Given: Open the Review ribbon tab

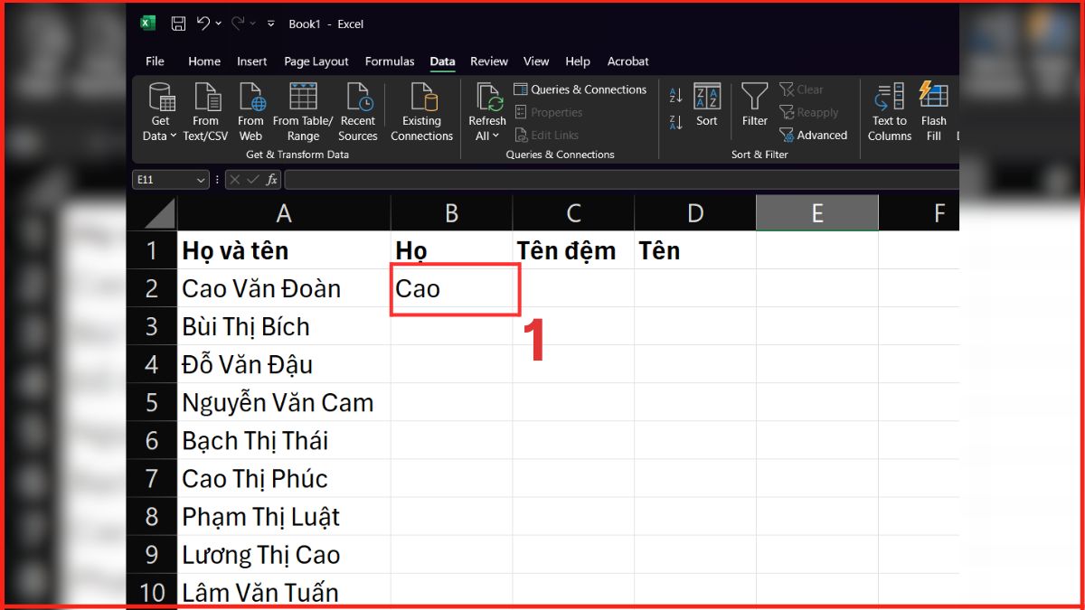Looking at the screenshot, I should point(488,61).
